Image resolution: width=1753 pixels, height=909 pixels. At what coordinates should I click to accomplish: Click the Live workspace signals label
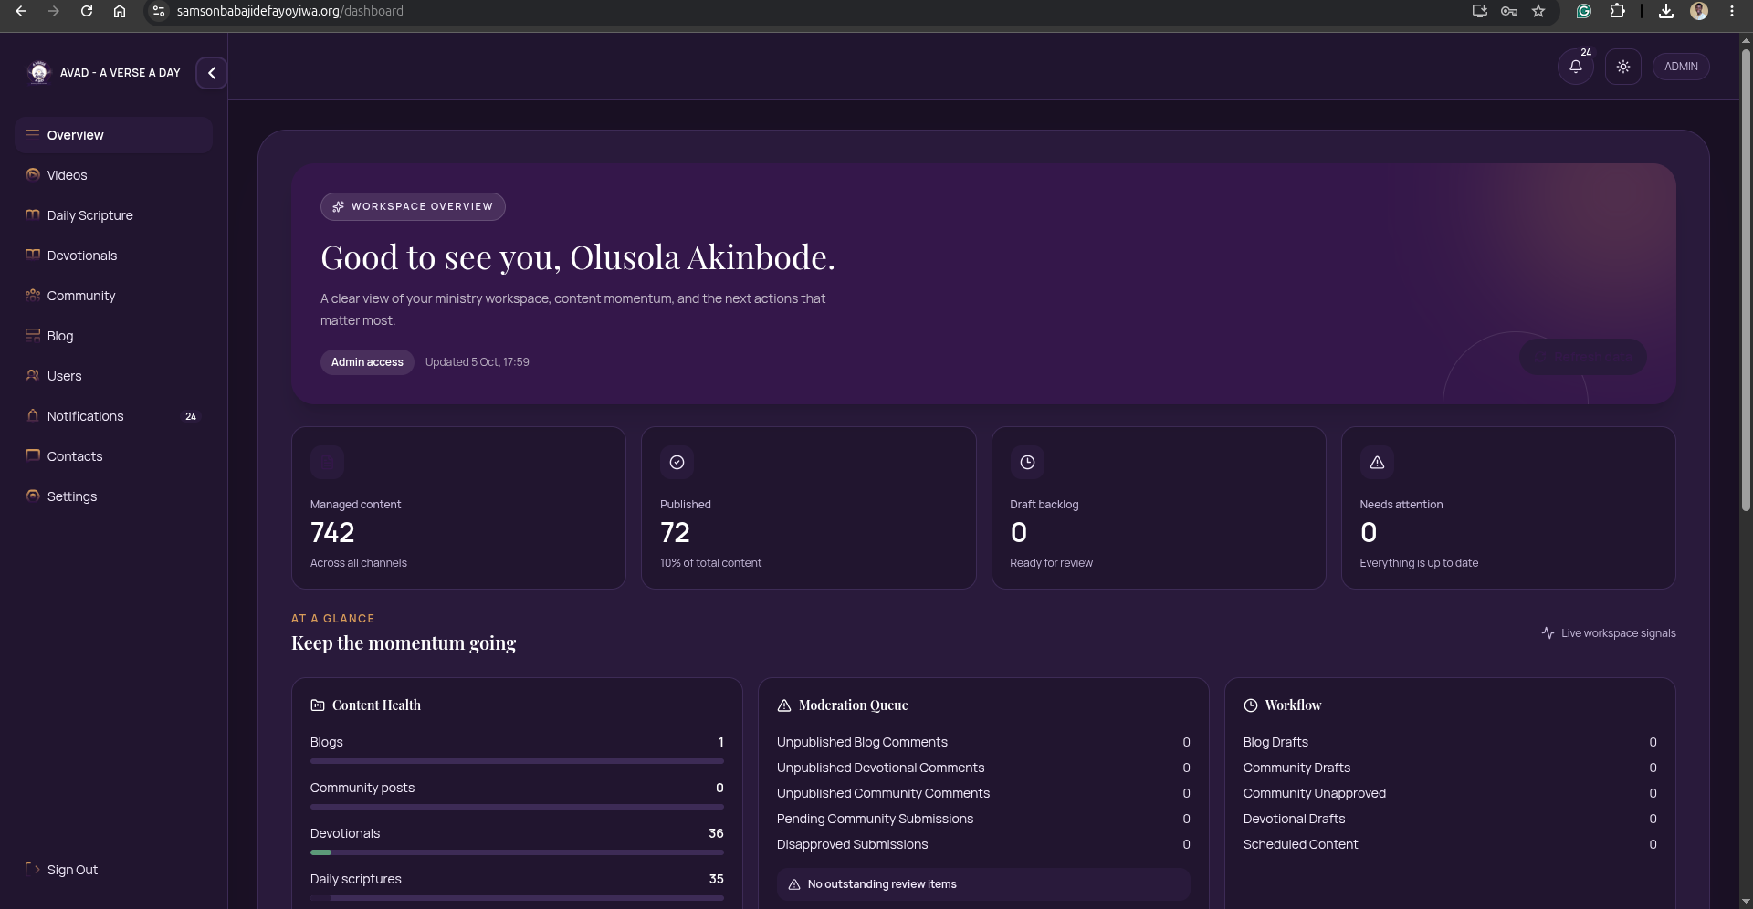click(x=1609, y=633)
